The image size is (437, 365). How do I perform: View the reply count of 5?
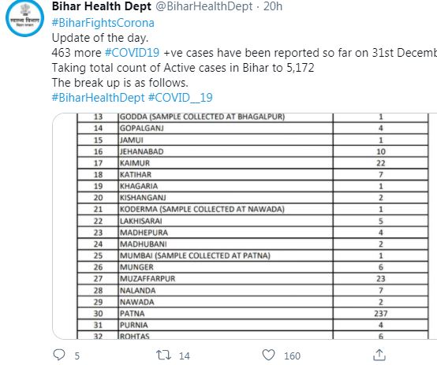[77, 356]
